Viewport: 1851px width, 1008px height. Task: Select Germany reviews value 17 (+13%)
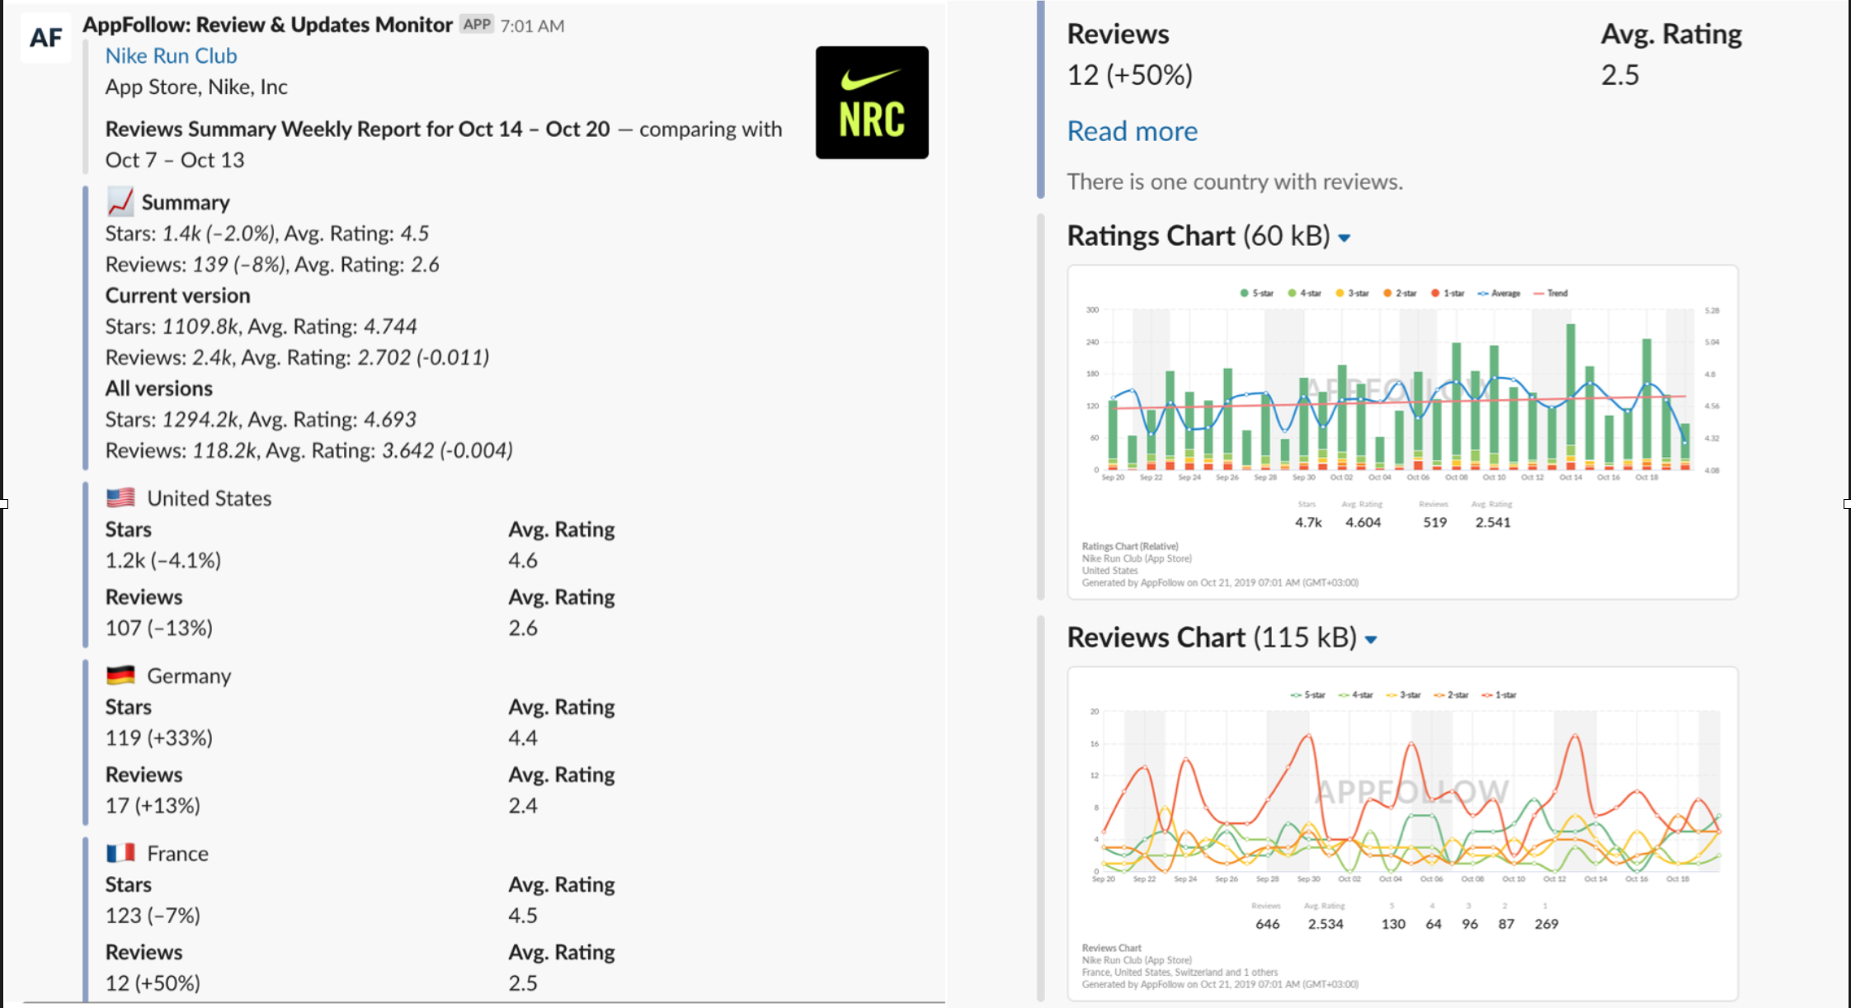[153, 805]
